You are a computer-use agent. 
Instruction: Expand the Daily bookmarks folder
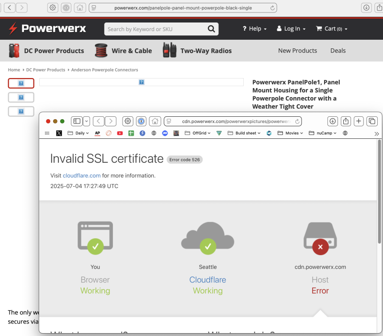coord(78,133)
